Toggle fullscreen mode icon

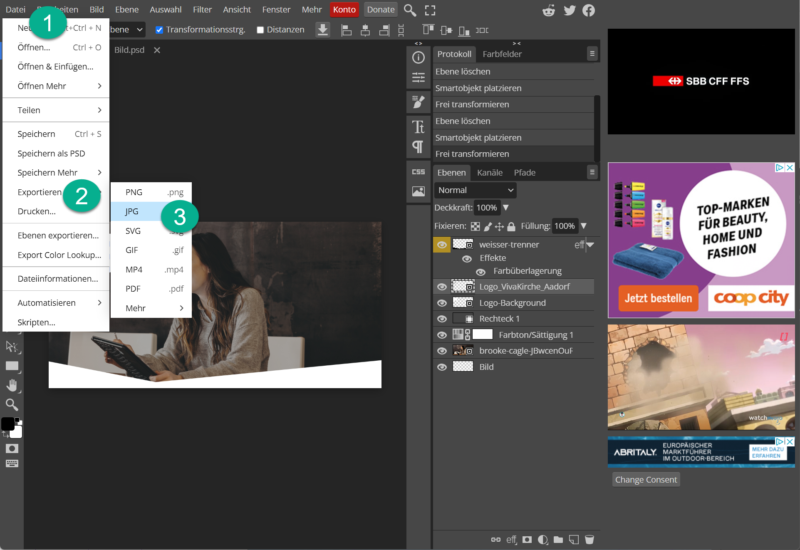coord(430,10)
